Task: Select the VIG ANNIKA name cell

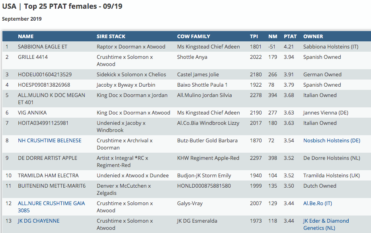Action: click(32, 113)
